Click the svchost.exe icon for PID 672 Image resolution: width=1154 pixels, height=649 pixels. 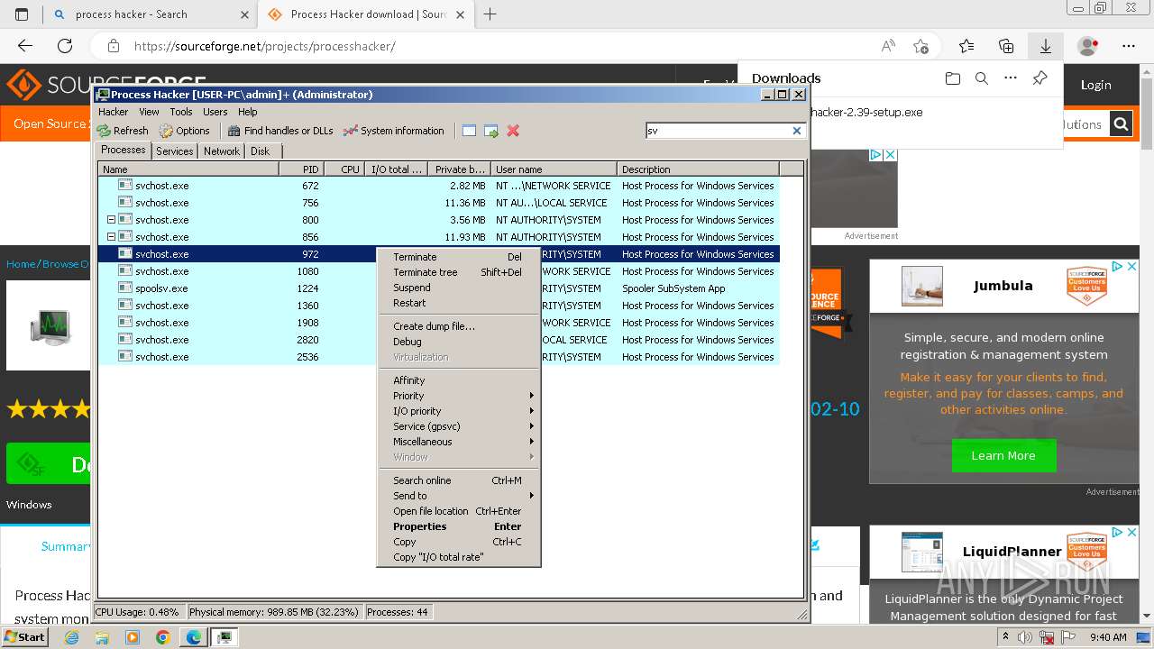[125, 186]
